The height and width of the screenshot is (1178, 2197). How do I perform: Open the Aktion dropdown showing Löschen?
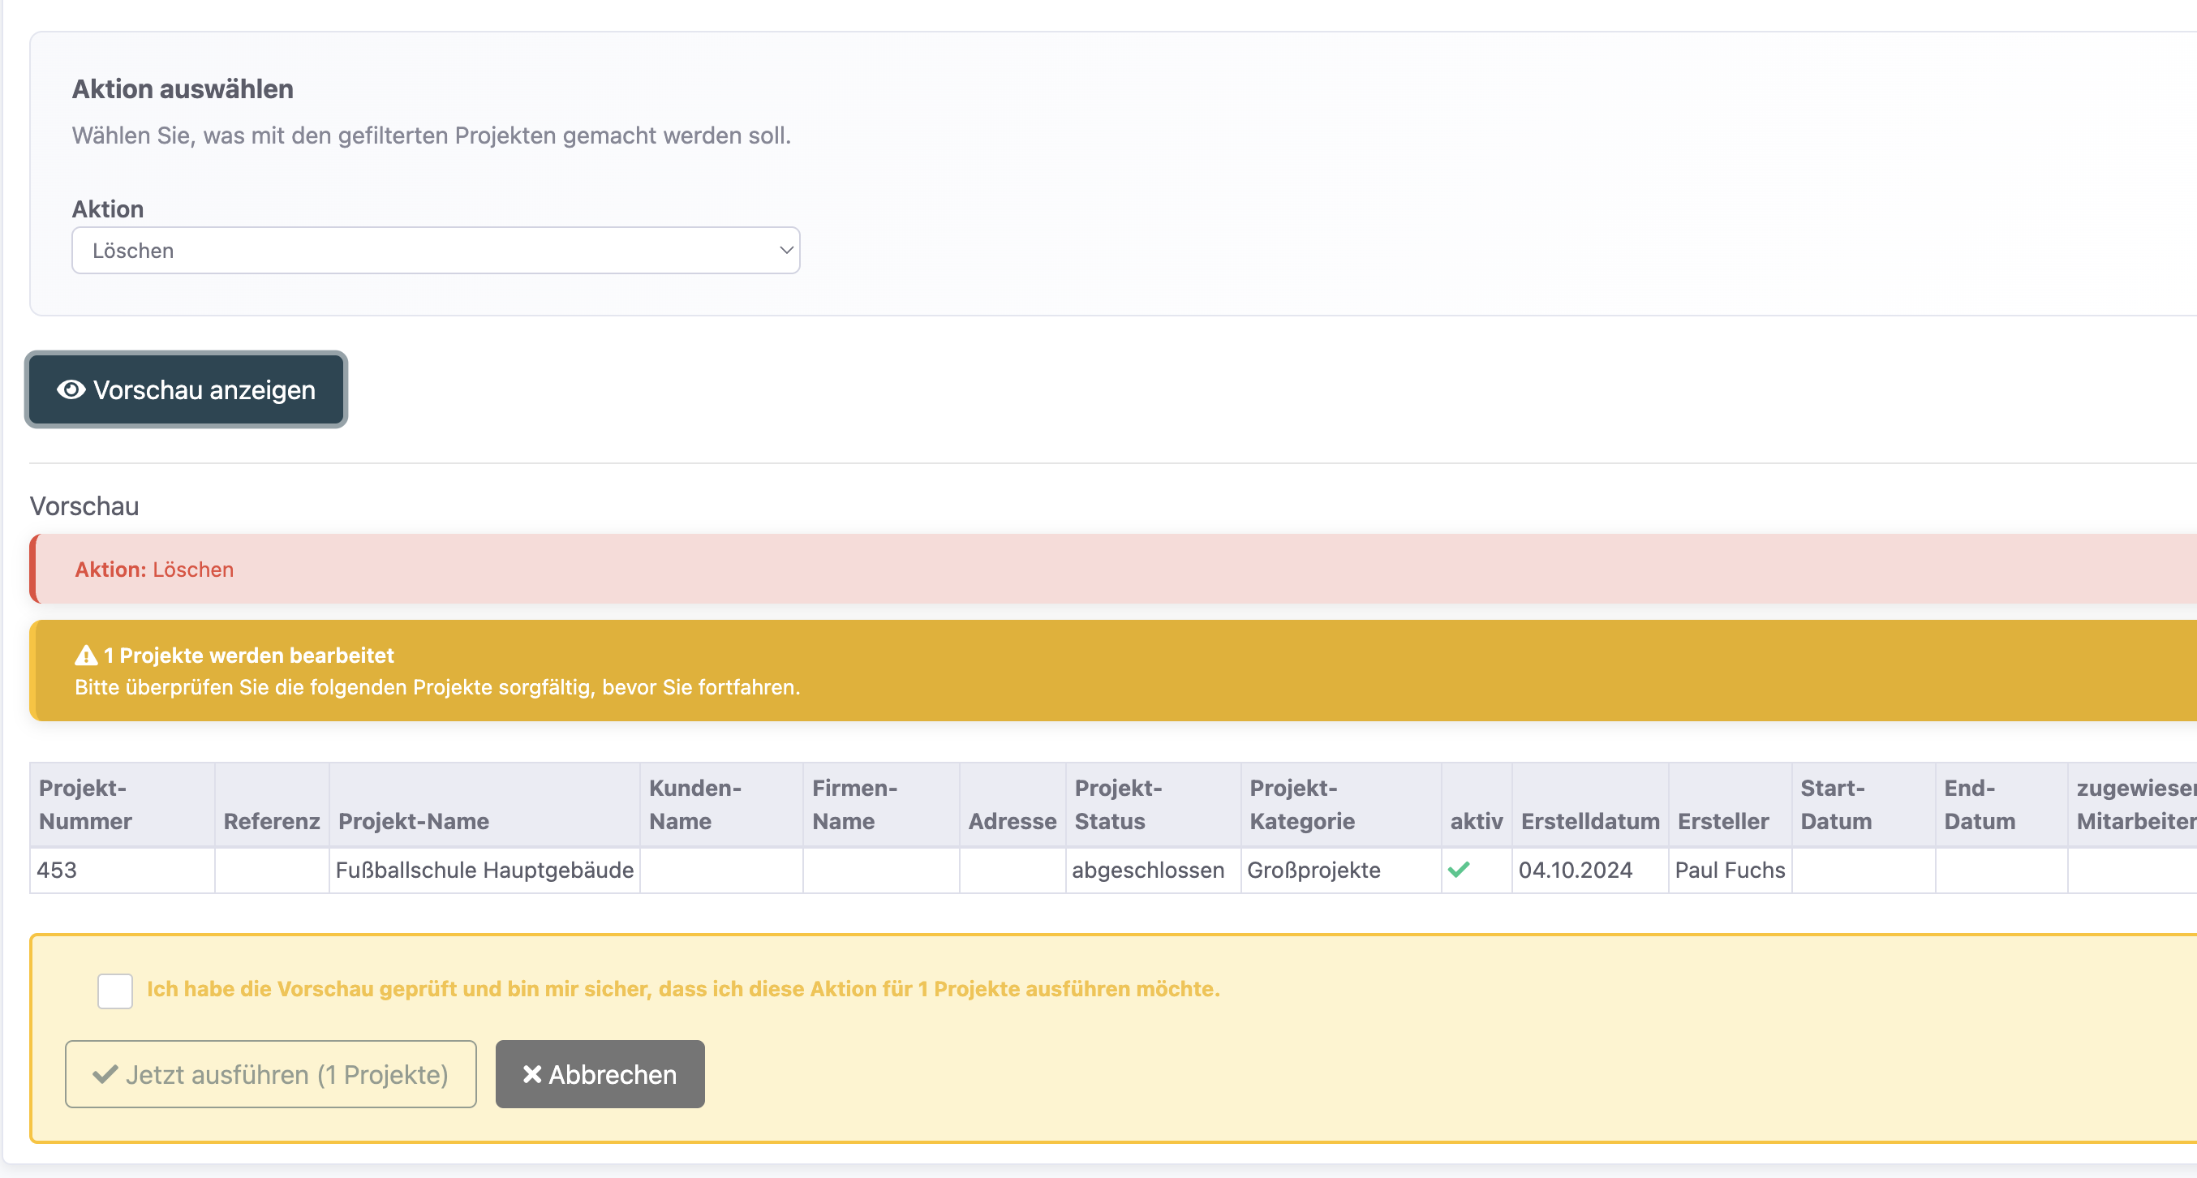pyautogui.click(x=435, y=251)
